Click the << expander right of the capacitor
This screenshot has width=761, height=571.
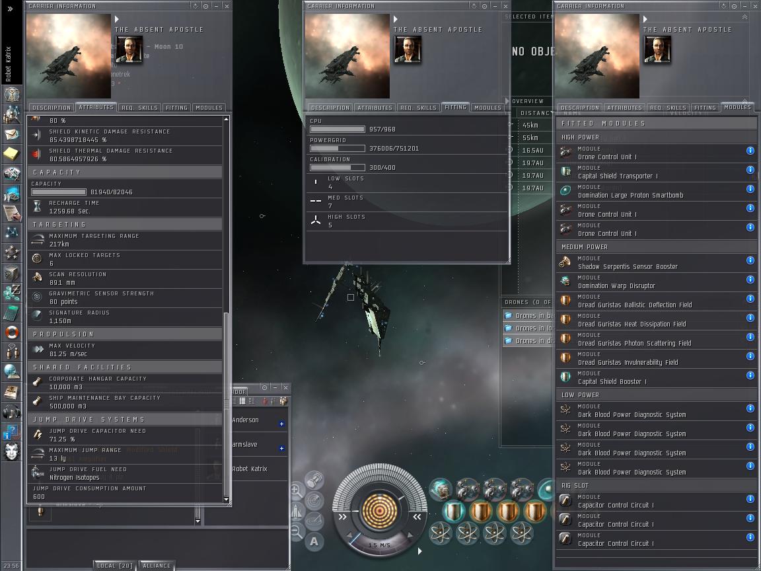(x=417, y=517)
